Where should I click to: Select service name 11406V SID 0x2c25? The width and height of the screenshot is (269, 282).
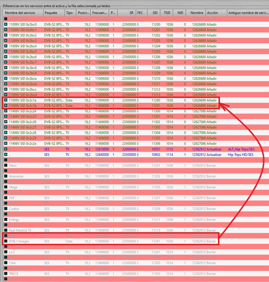(23, 116)
